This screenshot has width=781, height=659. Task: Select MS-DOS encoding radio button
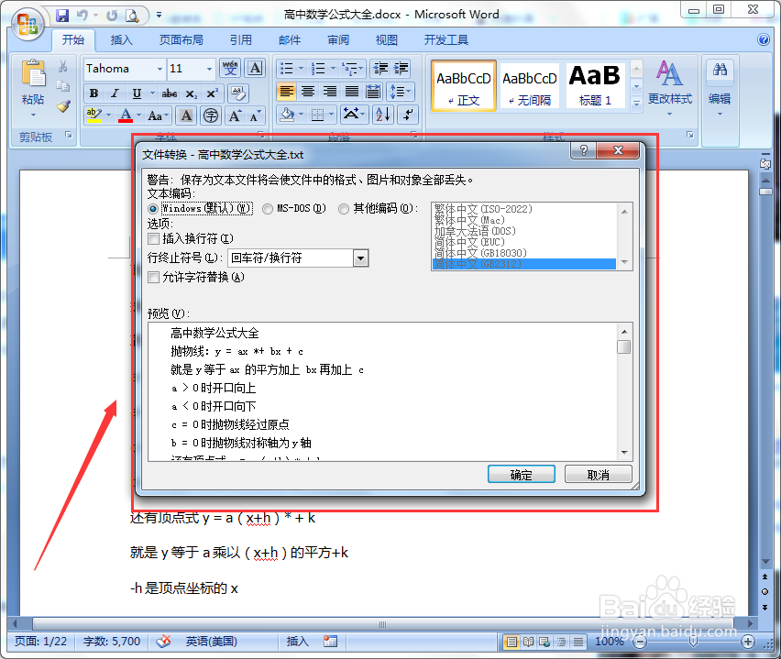[268, 209]
